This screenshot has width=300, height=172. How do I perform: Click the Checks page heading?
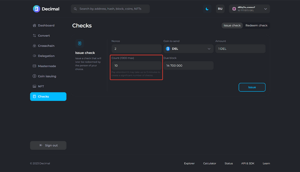[82, 26]
